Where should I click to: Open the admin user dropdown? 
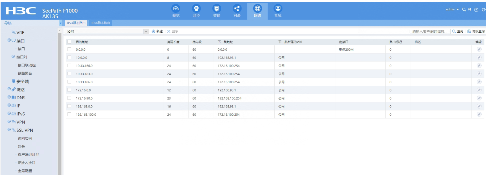pyautogui.click(x=452, y=10)
